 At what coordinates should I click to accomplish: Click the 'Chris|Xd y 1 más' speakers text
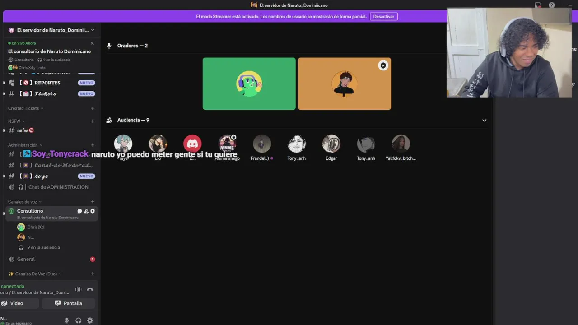32,68
